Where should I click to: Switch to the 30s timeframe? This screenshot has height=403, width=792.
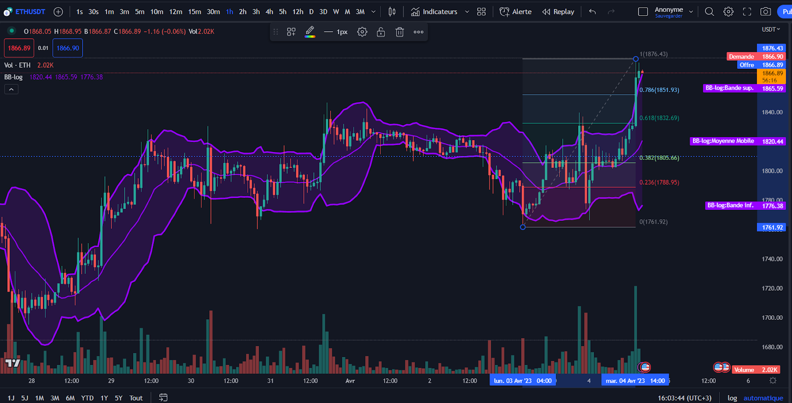[94, 11]
